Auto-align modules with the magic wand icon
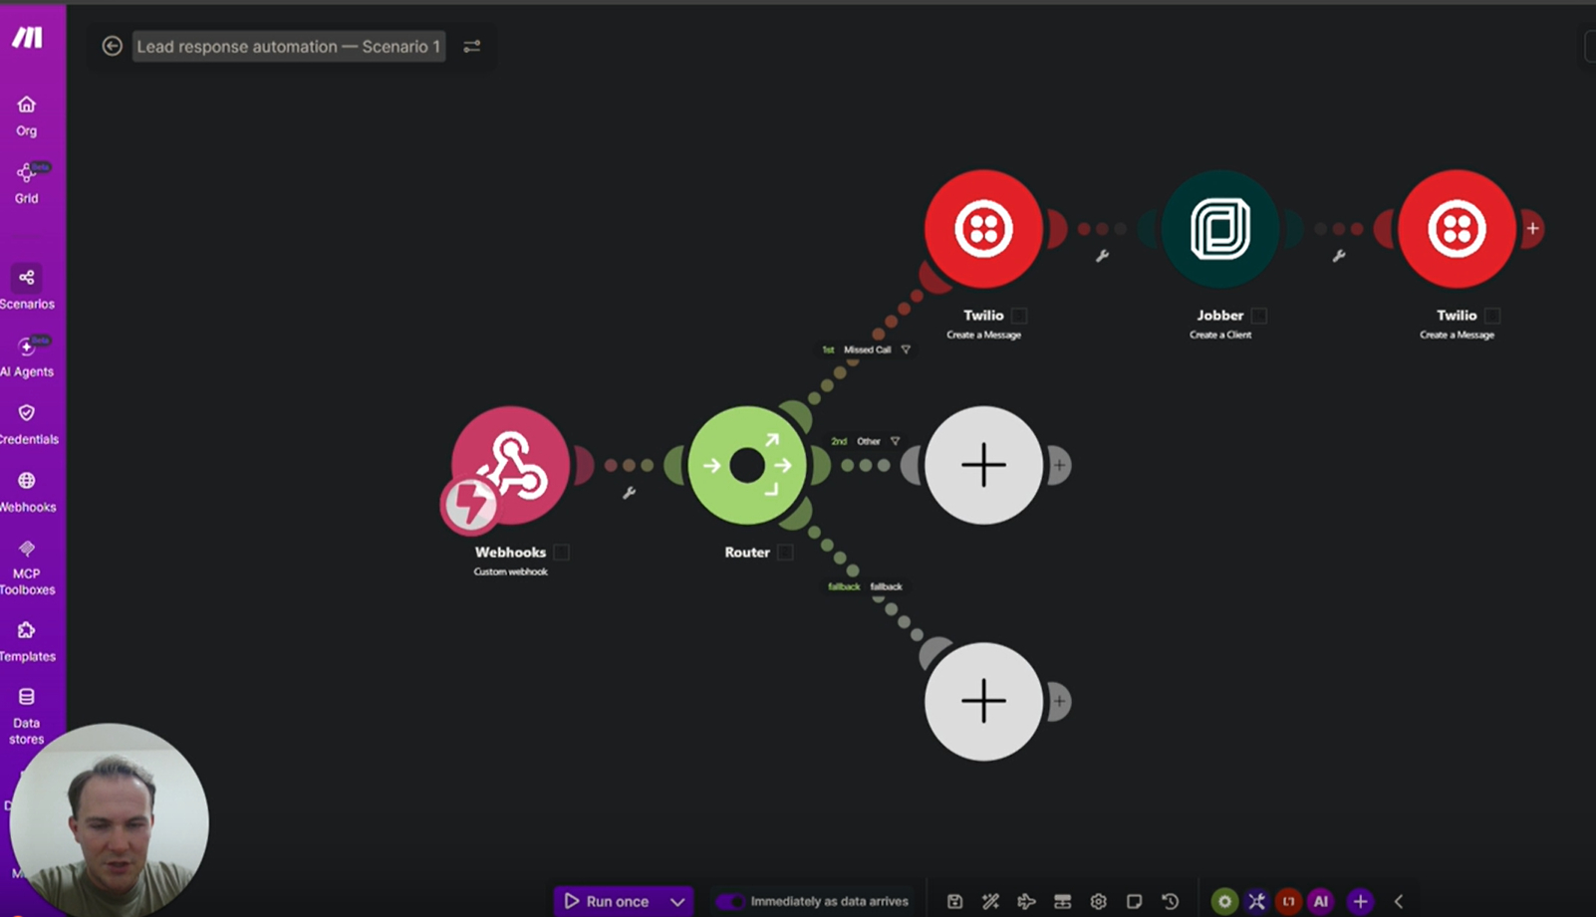 tap(990, 901)
